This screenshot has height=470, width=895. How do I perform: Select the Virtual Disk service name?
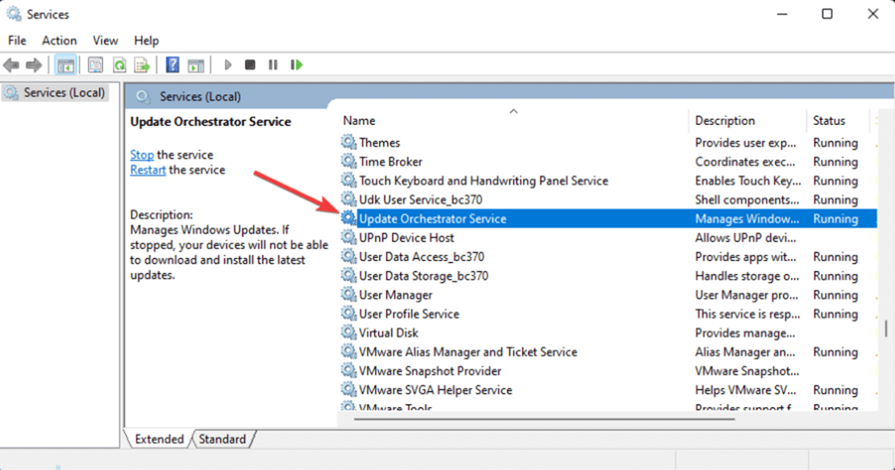(388, 332)
